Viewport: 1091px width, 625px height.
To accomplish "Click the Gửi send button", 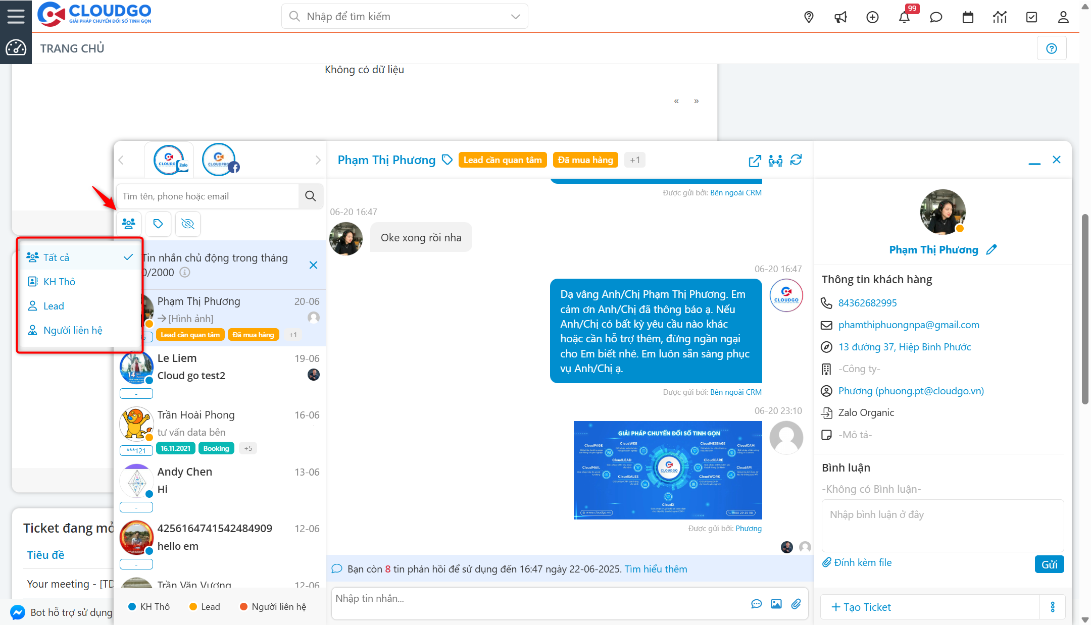I will 1050,564.
